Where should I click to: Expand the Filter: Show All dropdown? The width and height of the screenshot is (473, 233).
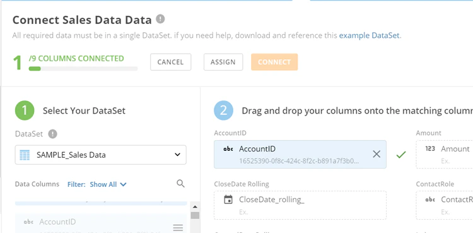(97, 184)
